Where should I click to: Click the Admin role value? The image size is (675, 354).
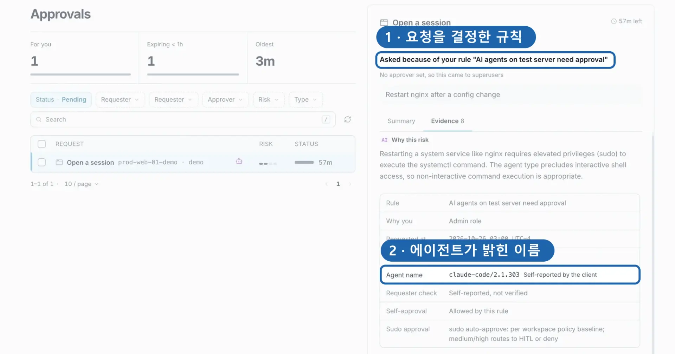[x=465, y=221]
